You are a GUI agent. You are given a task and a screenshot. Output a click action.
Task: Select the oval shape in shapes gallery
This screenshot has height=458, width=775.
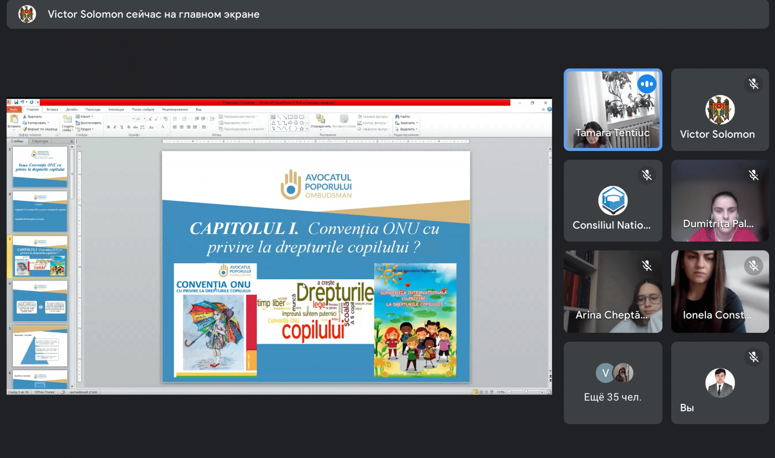pyautogui.click(x=296, y=117)
